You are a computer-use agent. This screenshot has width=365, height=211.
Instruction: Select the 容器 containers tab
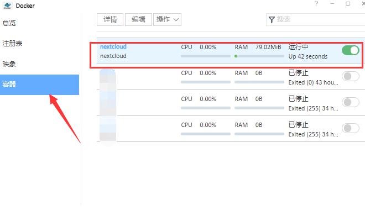click(x=40, y=85)
